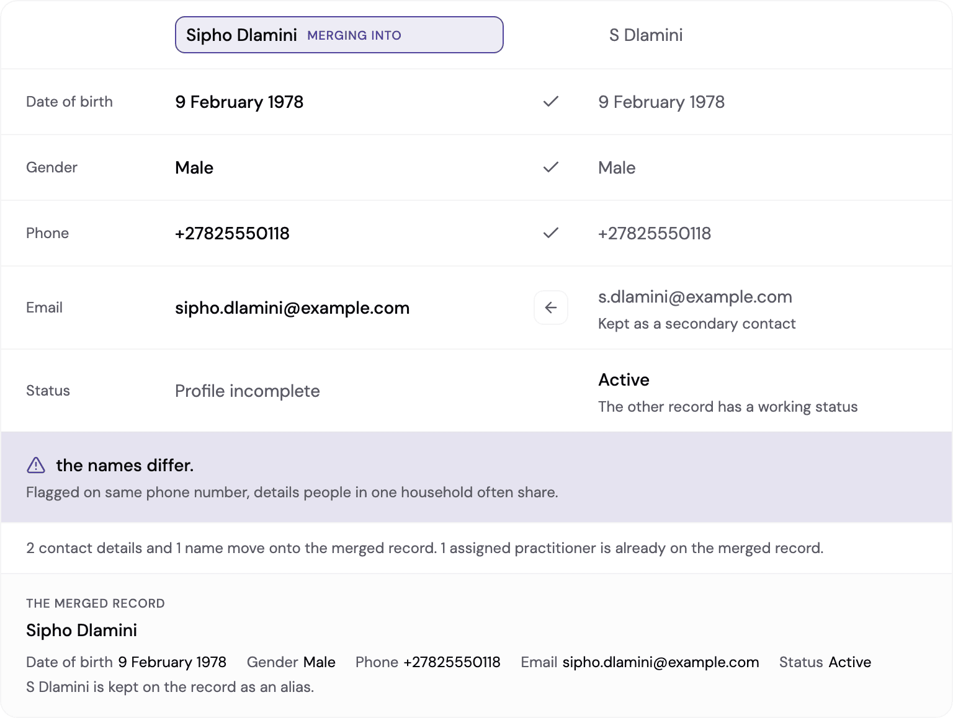Use the left arrow button in the Email row
The width and height of the screenshot is (953, 718).
551,308
